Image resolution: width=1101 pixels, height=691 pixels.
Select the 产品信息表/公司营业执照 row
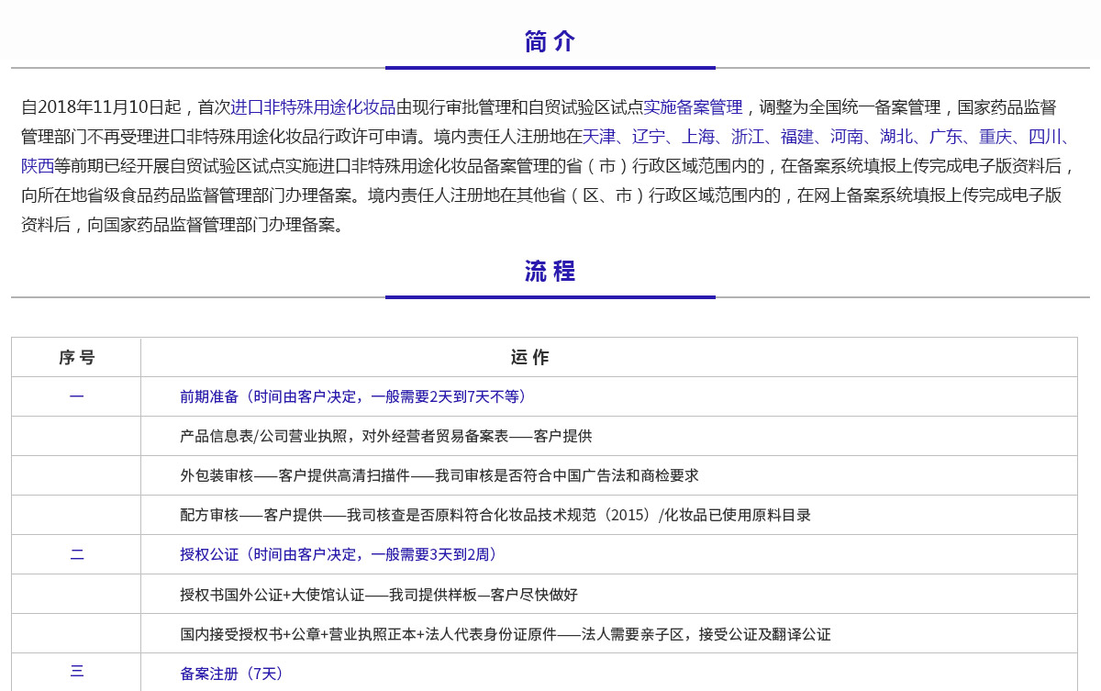pos(385,436)
